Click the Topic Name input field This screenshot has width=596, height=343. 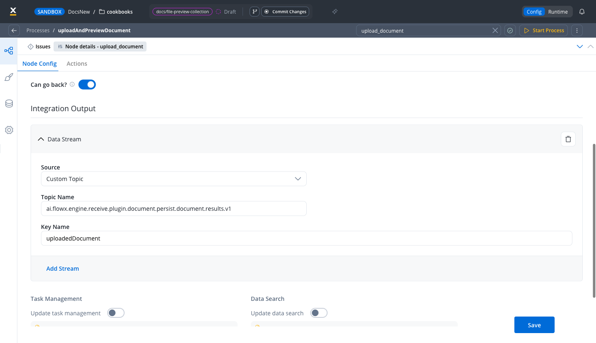(x=174, y=209)
